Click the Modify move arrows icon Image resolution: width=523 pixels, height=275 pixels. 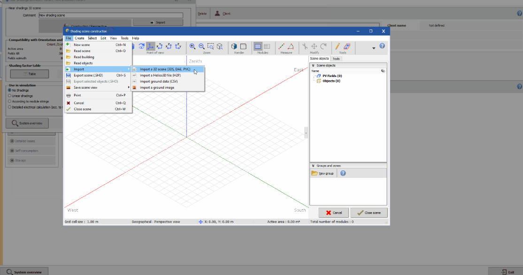[314, 46]
